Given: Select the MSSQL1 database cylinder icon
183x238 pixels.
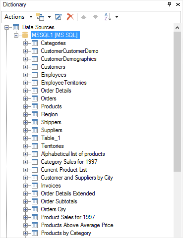Looking at the screenshot, I should [x=25, y=35].
